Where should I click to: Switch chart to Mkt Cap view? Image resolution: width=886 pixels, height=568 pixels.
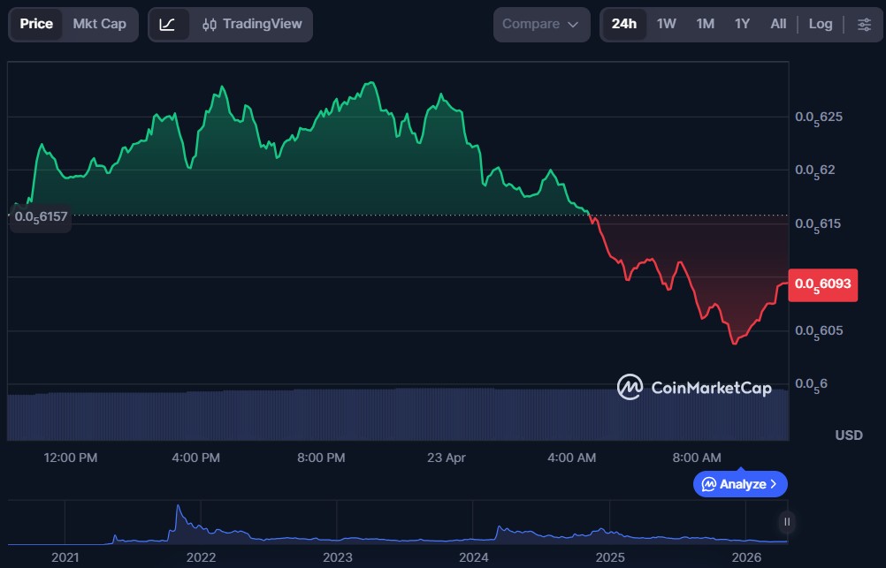click(x=99, y=24)
